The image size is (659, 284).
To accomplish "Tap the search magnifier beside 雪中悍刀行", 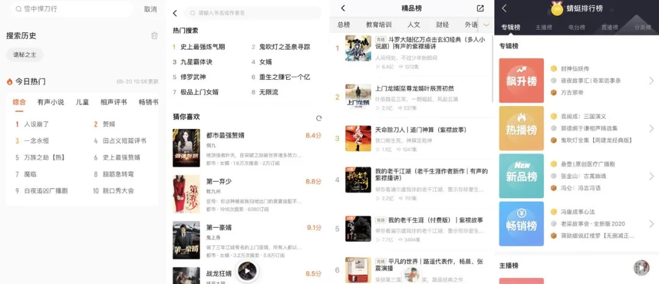I will (18, 9).
